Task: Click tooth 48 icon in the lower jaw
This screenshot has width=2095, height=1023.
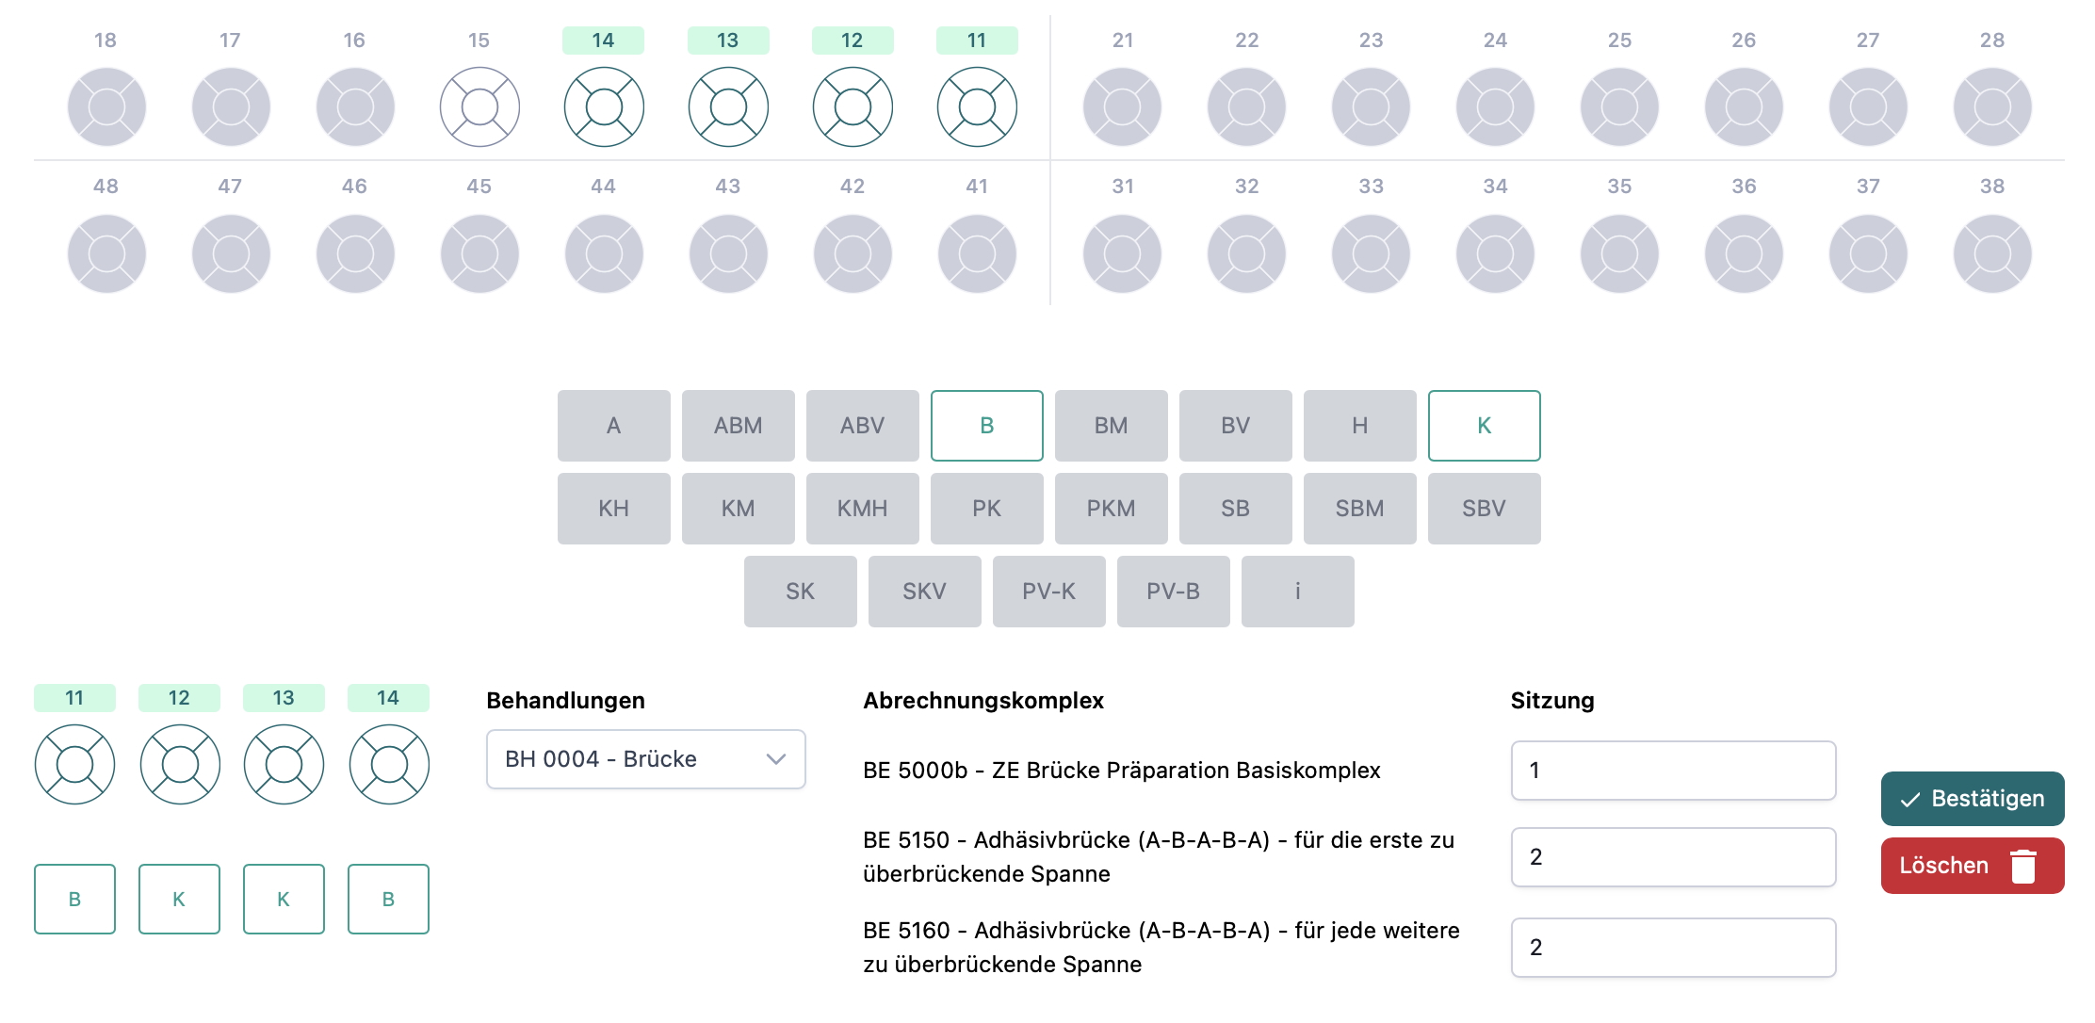Action: tap(106, 253)
